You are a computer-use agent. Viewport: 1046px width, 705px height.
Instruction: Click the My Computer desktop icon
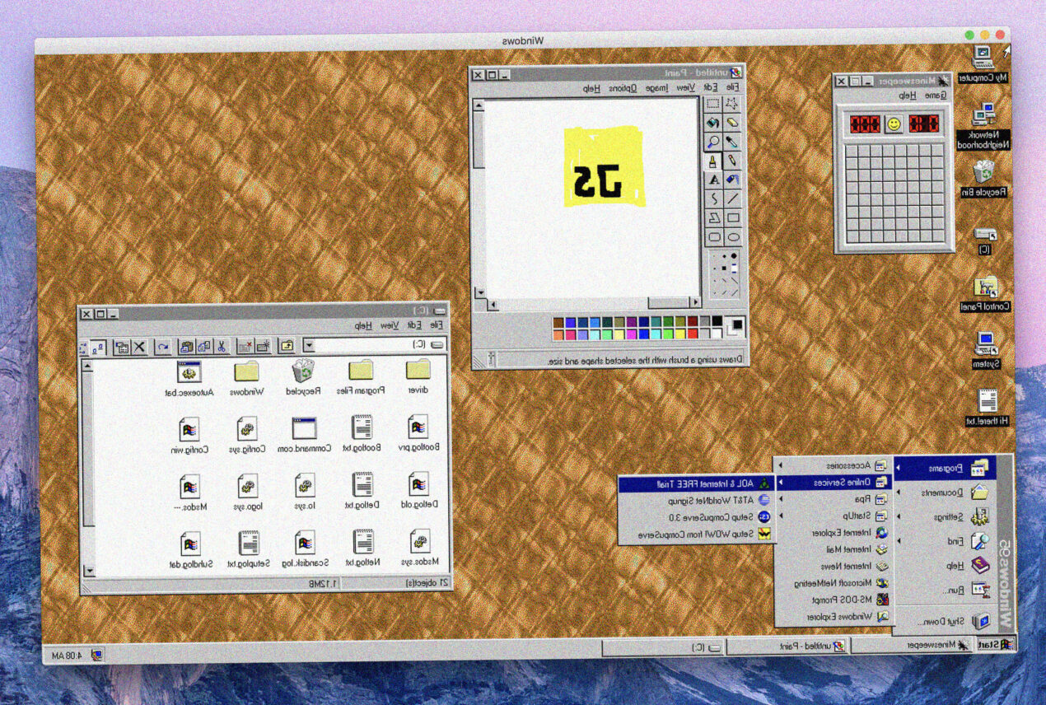tap(985, 63)
